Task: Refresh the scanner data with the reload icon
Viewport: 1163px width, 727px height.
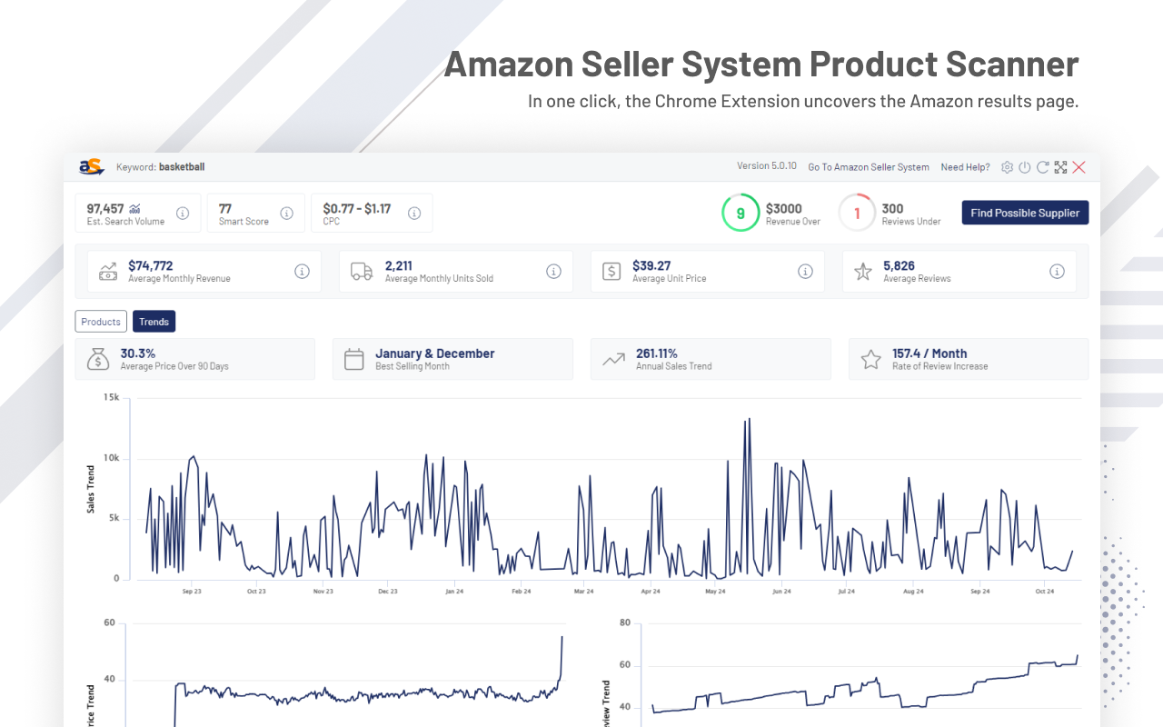Action: (x=1043, y=167)
